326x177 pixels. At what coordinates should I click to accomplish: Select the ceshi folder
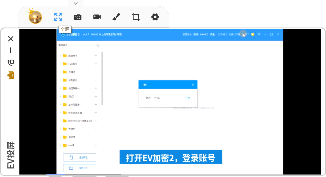click(x=71, y=145)
